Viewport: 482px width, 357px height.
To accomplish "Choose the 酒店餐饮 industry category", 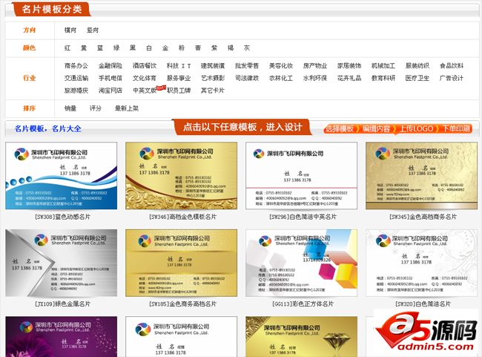I will tap(145, 66).
